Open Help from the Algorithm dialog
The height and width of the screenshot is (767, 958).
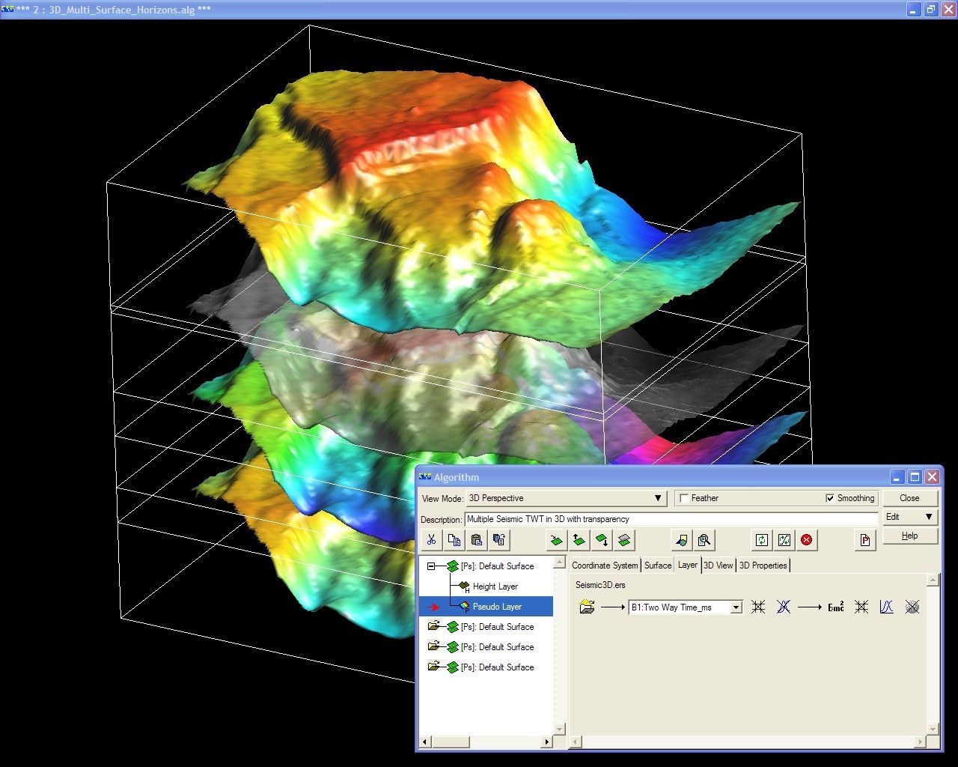[909, 535]
